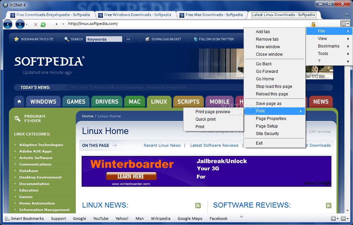Expand the Bookmarks submenu

click(x=329, y=46)
